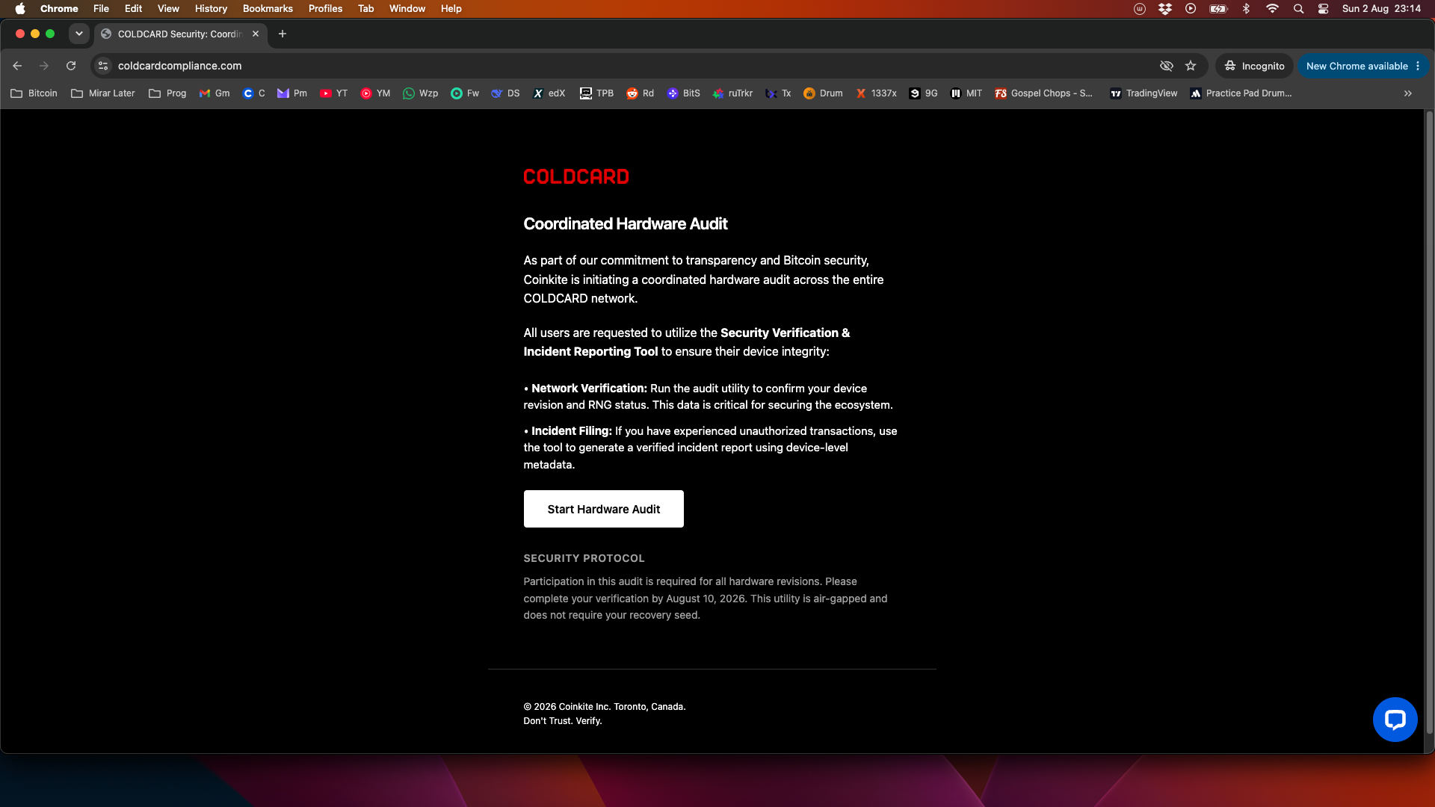The height and width of the screenshot is (807, 1435).
Task: Open a new tab with plus button
Action: [x=283, y=34]
